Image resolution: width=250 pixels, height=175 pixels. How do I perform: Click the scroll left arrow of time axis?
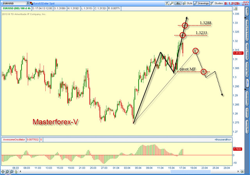point(20,171)
